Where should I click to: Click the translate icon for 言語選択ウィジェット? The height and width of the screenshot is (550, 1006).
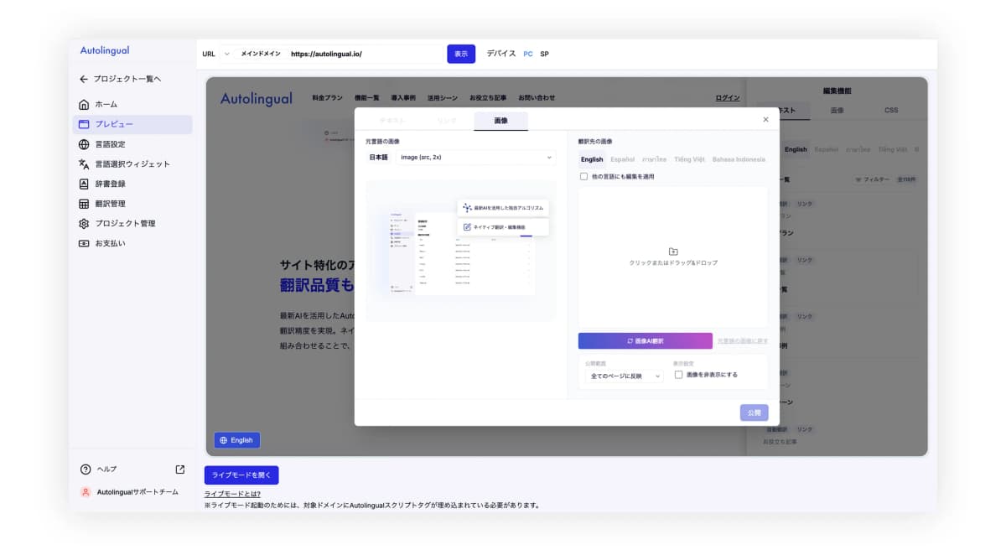(x=84, y=164)
